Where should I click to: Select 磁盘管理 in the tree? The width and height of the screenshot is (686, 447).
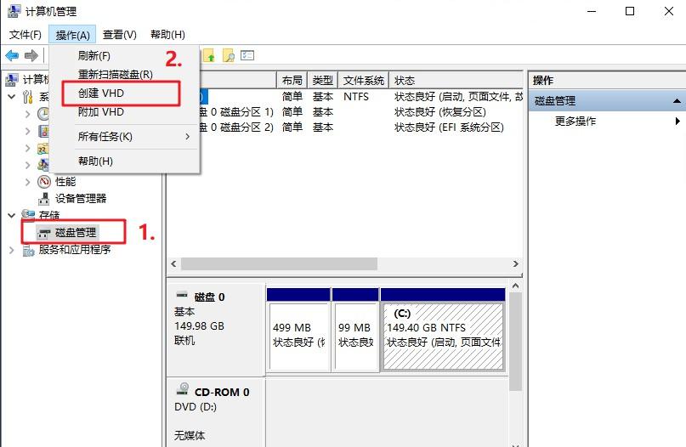point(76,233)
